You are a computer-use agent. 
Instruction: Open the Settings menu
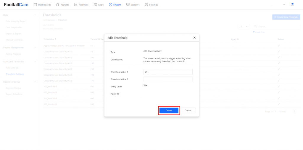(151, 5)
